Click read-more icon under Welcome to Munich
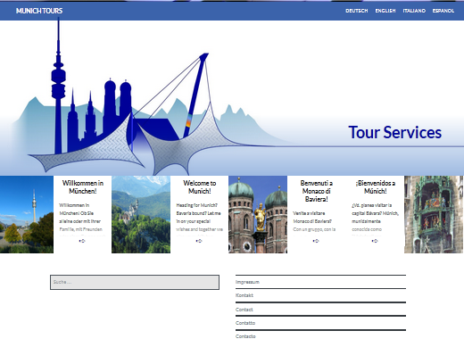464x339 pixels. coord(199,241)
